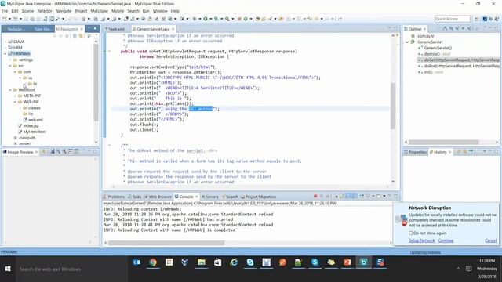Switch to the Servers tab

click(209, 197)
